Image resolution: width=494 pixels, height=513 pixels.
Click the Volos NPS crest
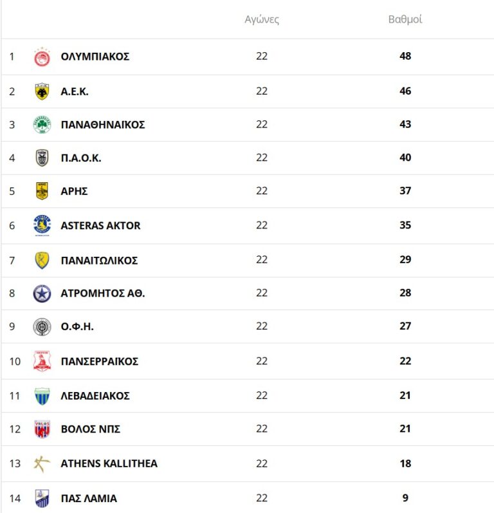tap(42, 429)
